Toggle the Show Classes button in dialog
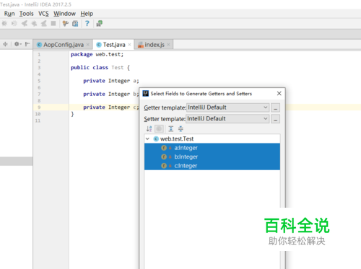 pos(159,129)
